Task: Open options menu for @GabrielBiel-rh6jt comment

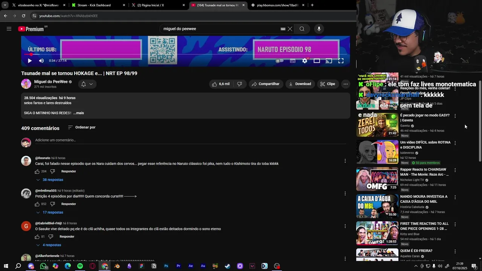Action: tap(345, 226)
